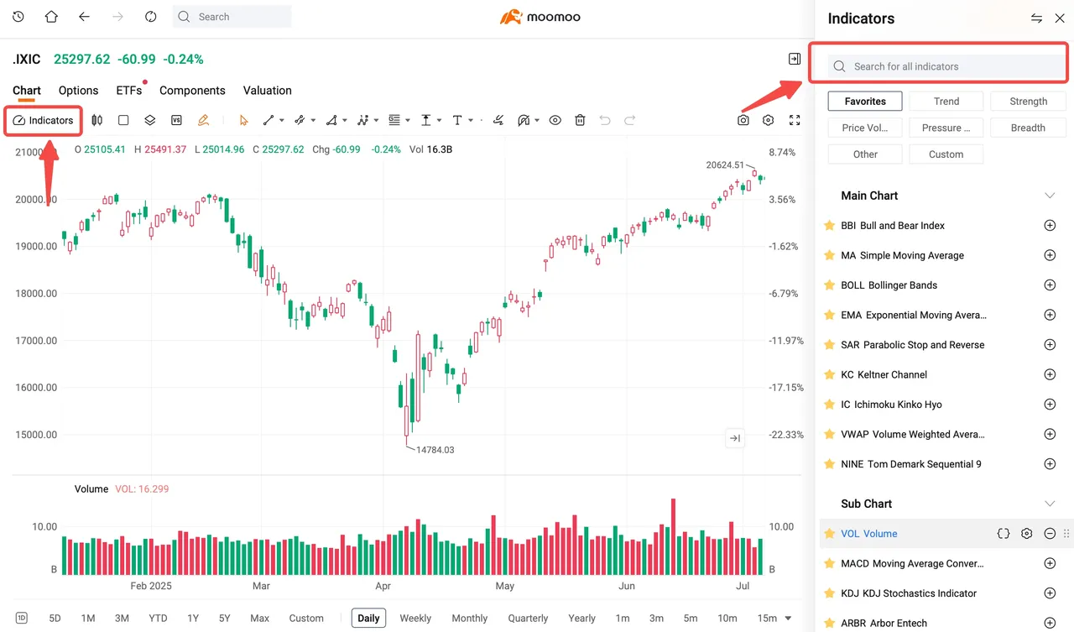This screenshot has height=632, width=1074.
Task: Select the trend line drawing tool
Action: pyautogui.click(x=268, y=120)
